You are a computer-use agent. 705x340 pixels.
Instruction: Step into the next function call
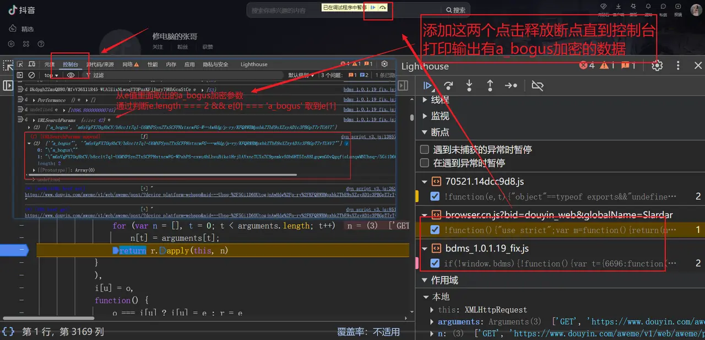[x=469, y=86]
